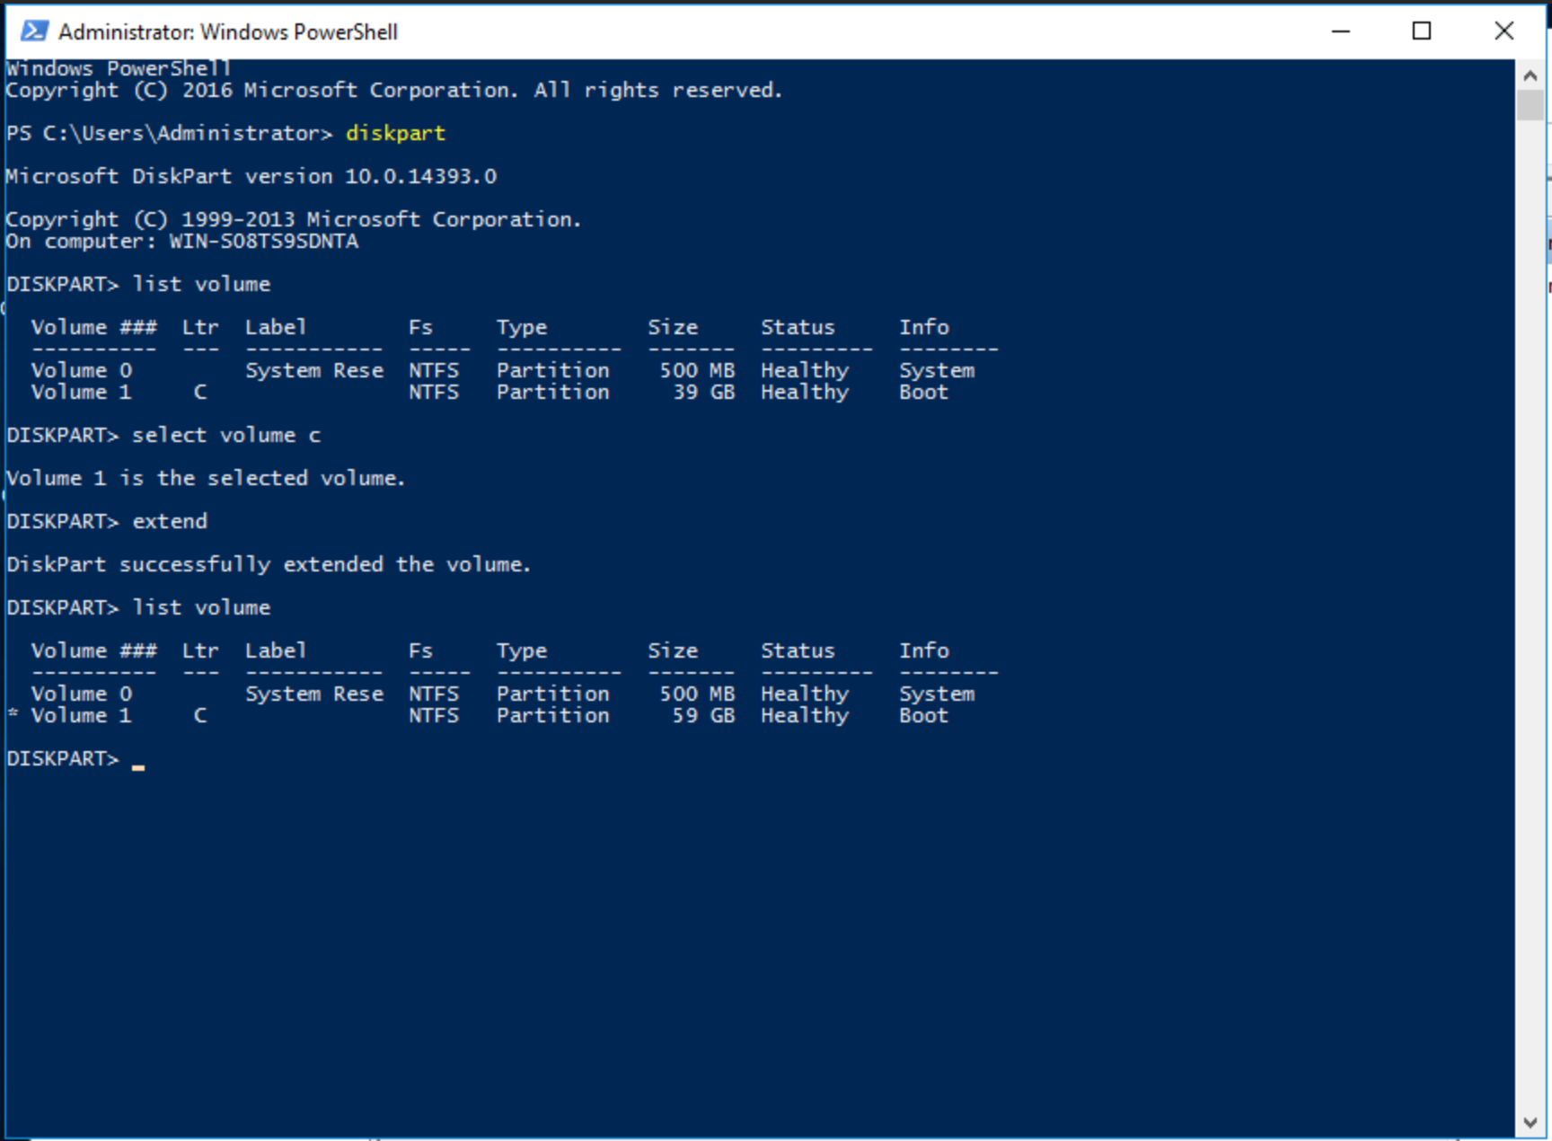The image size is (1552, 1141).
Task: Click 'Microsoft DiskPart version 10.0.14393.0' line
Action: click(x=251, y=176)
